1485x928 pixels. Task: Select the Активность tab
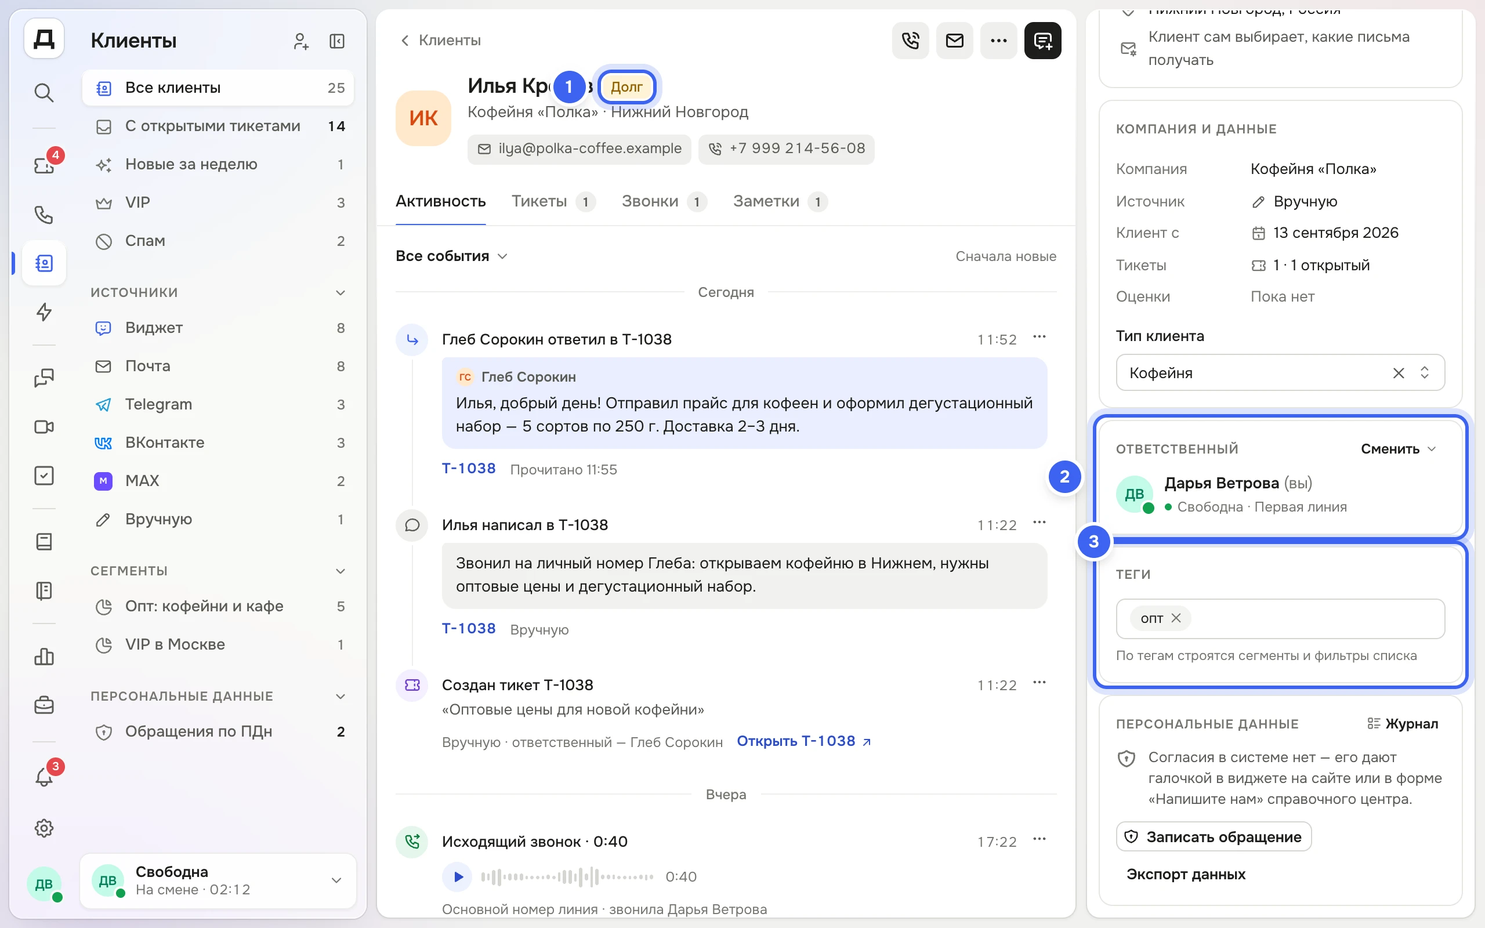tap(441, 201)
